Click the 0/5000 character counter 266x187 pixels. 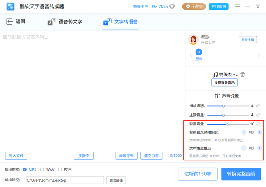pyautogui.click(x=176, y=156)
